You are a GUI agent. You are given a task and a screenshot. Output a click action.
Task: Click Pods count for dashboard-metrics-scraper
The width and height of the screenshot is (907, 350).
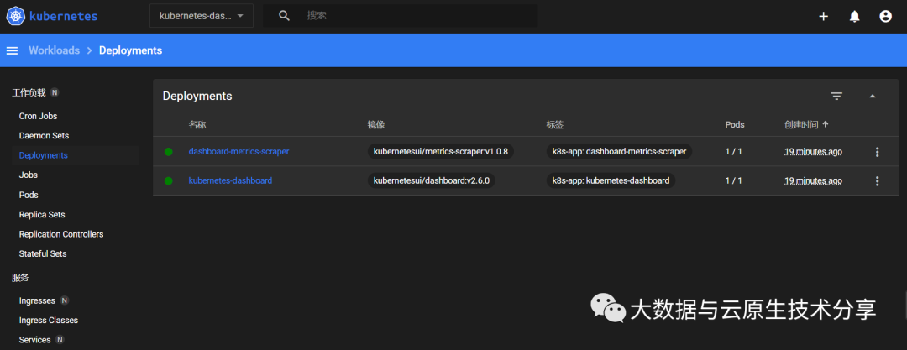[x=733, y=152]
